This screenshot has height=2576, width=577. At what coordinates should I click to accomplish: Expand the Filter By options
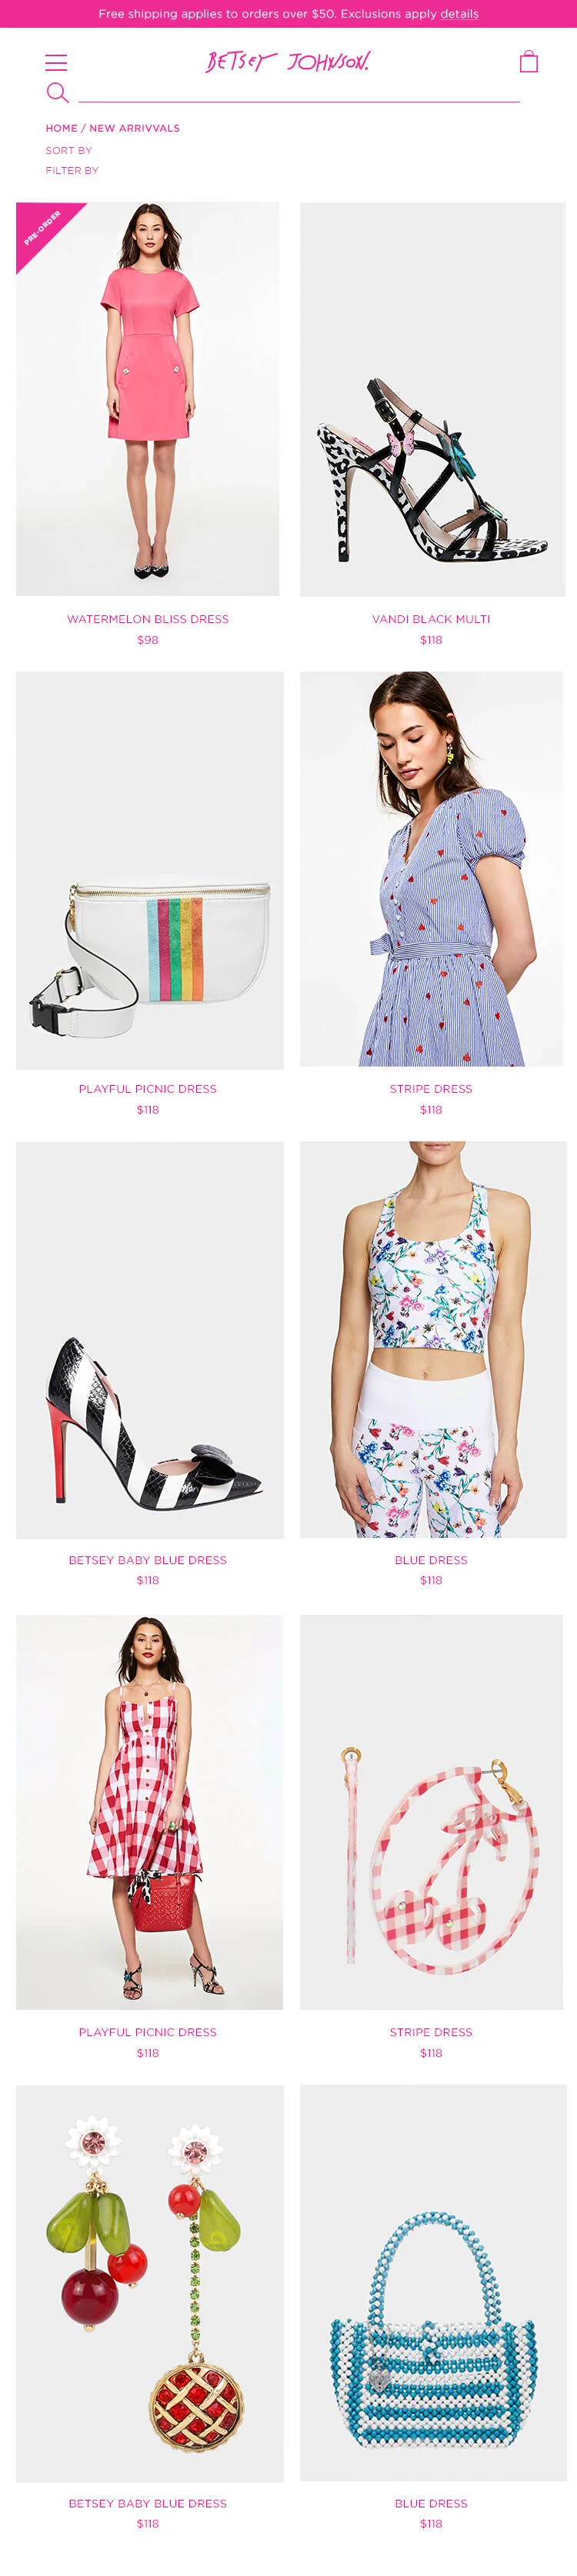click(x=72, y=170)
